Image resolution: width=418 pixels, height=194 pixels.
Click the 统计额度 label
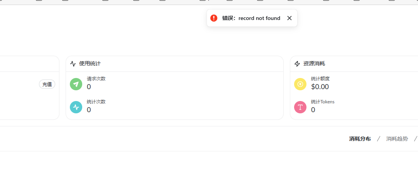[320, 79]
